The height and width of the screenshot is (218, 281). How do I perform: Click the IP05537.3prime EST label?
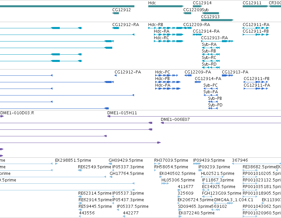[128, 193]
